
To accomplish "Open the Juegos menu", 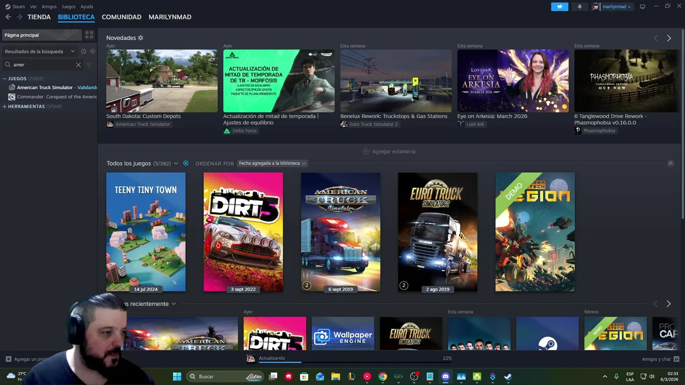I will pos(68,6).
